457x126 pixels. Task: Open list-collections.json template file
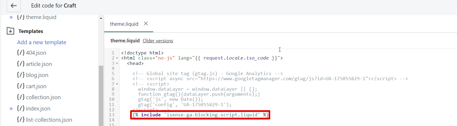tap(49, 120)
